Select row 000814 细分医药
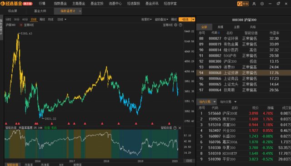Image resolution: width=291 pixels, height=166 pixels. pos(244,50)
